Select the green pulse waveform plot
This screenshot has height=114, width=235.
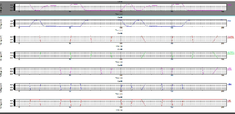click(x=121, y=55)
